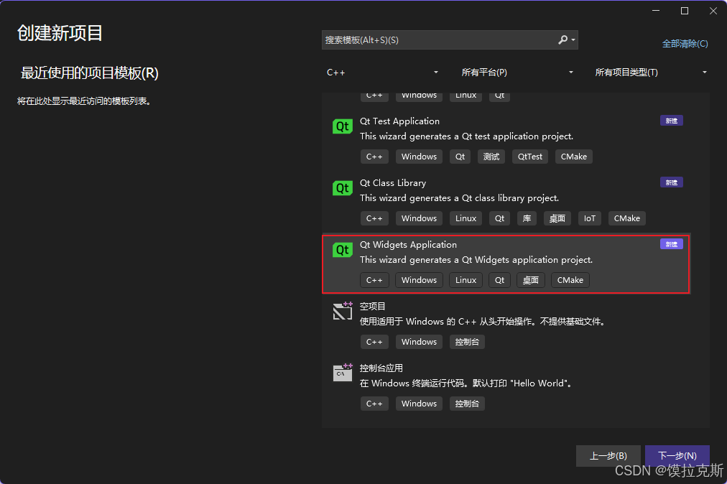The image size is (727, 484).
Task: Click the 控制台 tag under 控制台应用
Action: [467, 404]
